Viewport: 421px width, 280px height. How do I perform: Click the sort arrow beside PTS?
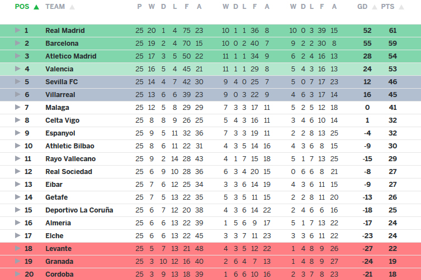tap(400, 7)
